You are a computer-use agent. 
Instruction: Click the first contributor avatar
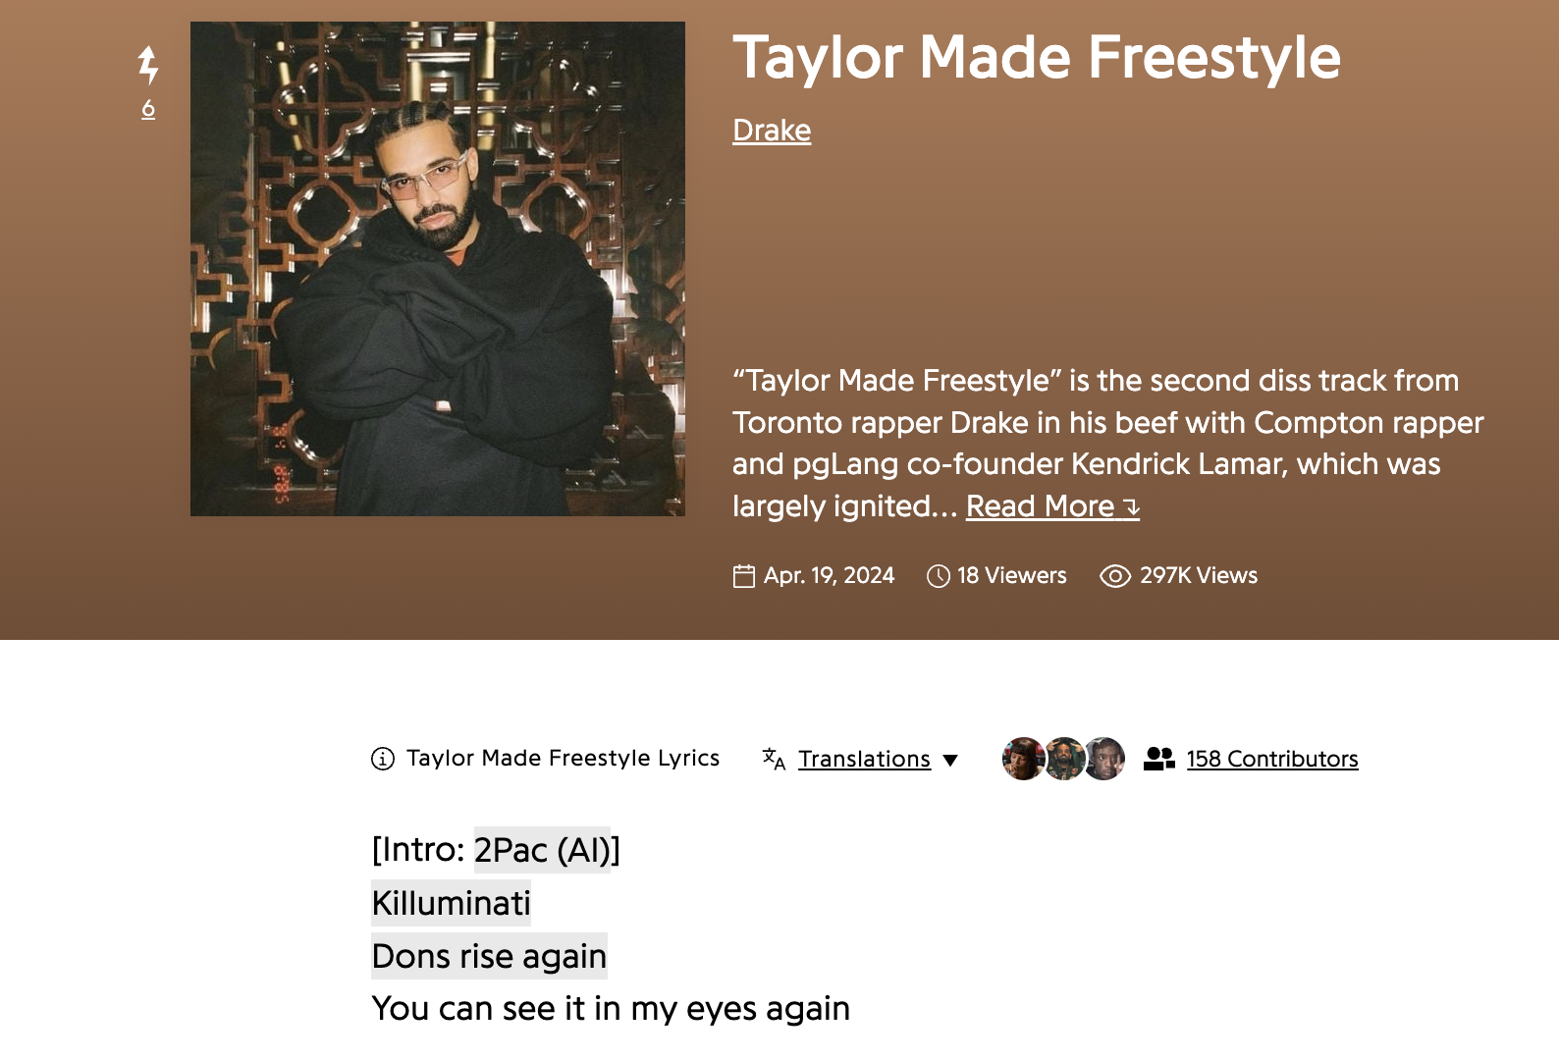pyautogui.click(x=1022, y=759)
